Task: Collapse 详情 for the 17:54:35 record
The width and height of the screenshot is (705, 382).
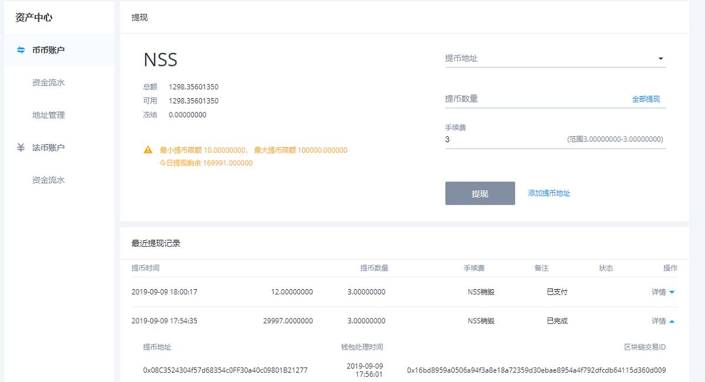Action: (663, 321)
